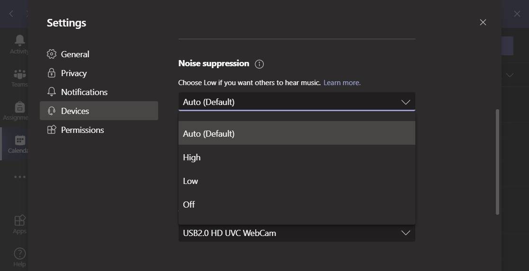
Task: Choose High noise suppression option
Action: pyautogui.click(x=296, y=157)
